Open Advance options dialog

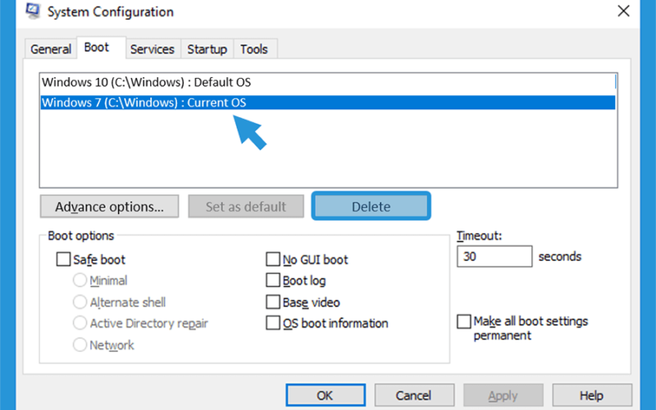[110, 207]
